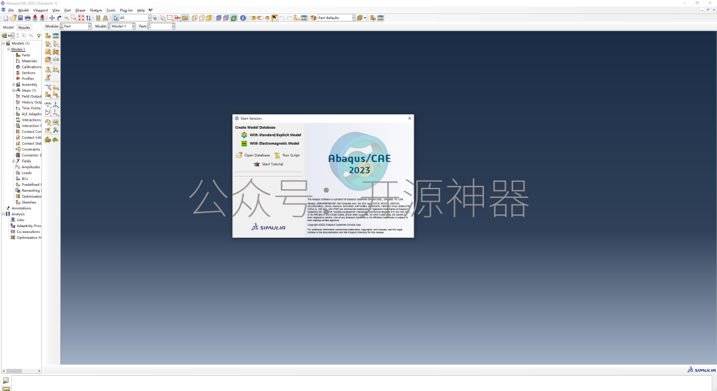Select Amplitudes in the model tree

(x=31, y=167)
